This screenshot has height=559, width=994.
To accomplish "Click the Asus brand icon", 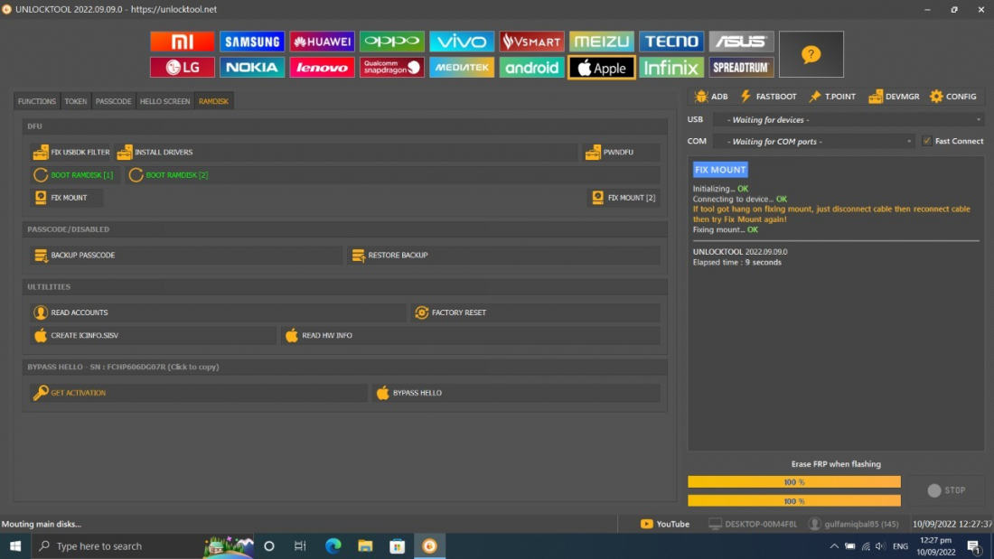I will 741,42.
